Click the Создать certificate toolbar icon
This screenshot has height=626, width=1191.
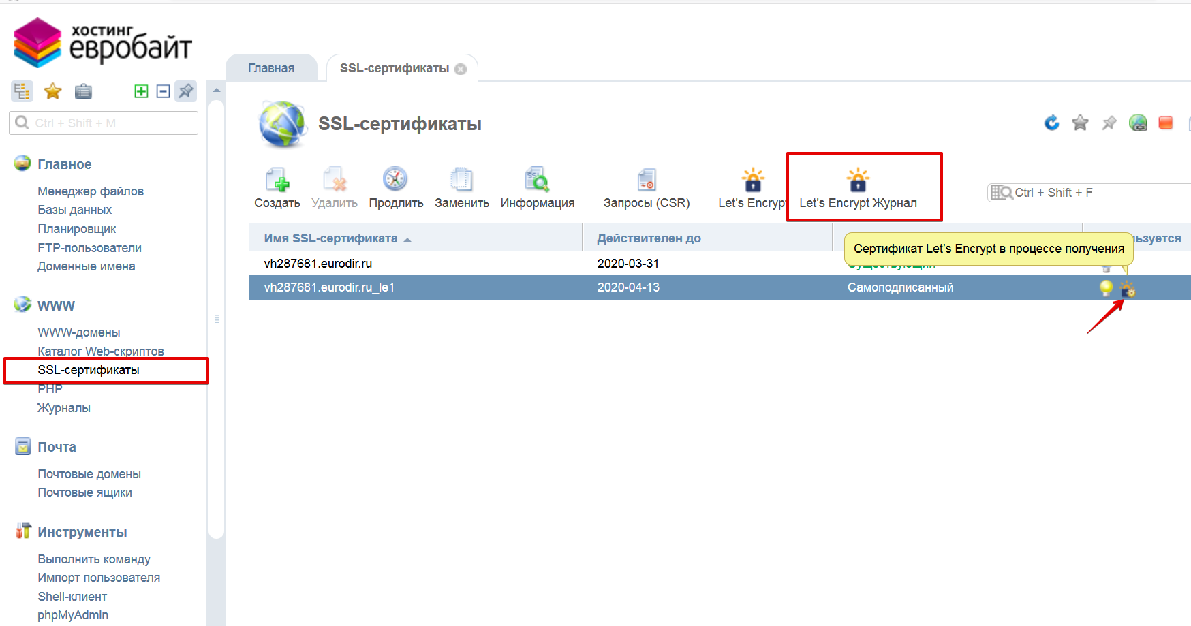277,181
